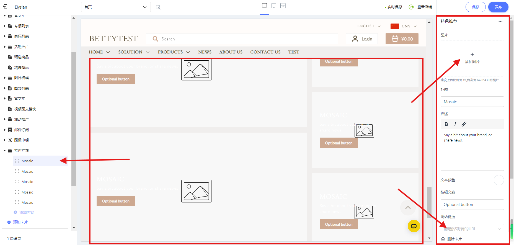Click the insert link icon
The image size is (514, 245).
click(x=464, y=124)
